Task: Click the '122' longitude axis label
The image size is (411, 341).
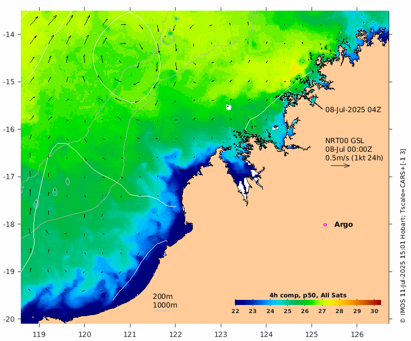Action: point(176,334)
